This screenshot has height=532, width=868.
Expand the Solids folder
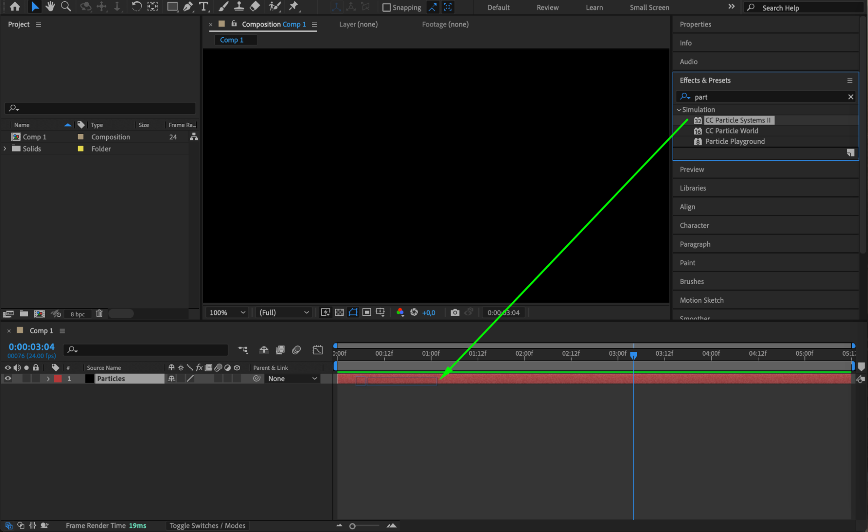5,149
